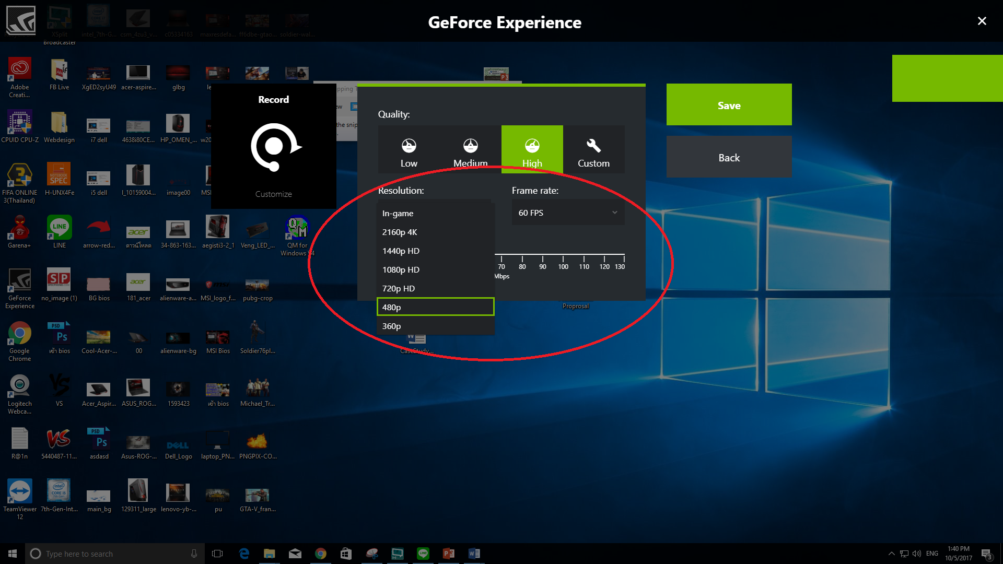Click the NVIDIA GeForce logo icon
The image size is (1003, 564).
point(20,20)
